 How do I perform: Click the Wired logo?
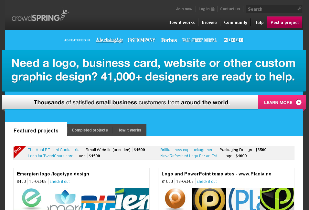233,40
